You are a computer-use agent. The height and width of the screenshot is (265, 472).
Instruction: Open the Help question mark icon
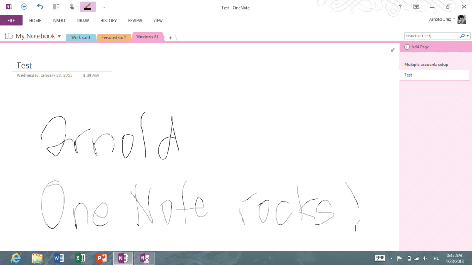point(400,6)
